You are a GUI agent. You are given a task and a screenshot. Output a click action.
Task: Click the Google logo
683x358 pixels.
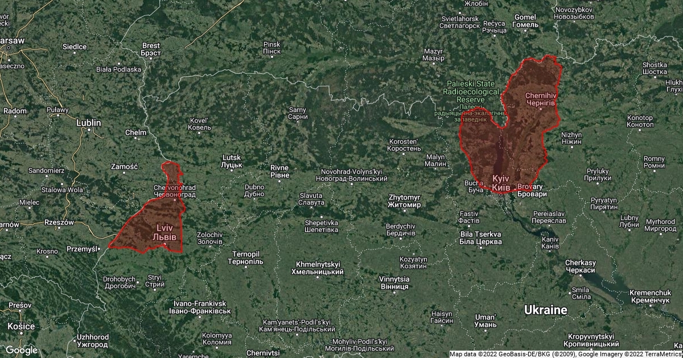pyautogui.click(x=21, y=350)
